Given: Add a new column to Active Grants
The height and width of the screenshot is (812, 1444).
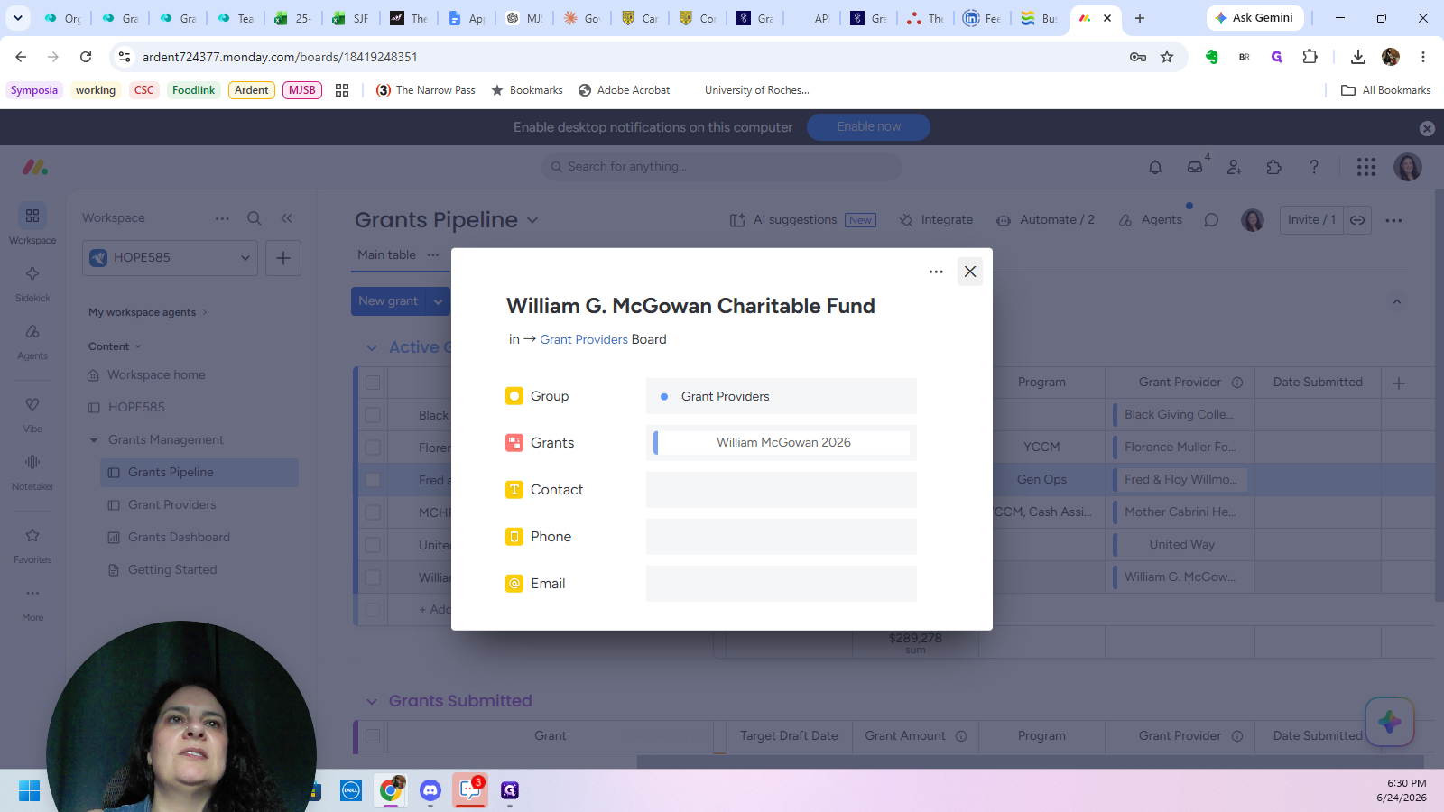Looking at the screenshot, I should (x=1399, y=383).
